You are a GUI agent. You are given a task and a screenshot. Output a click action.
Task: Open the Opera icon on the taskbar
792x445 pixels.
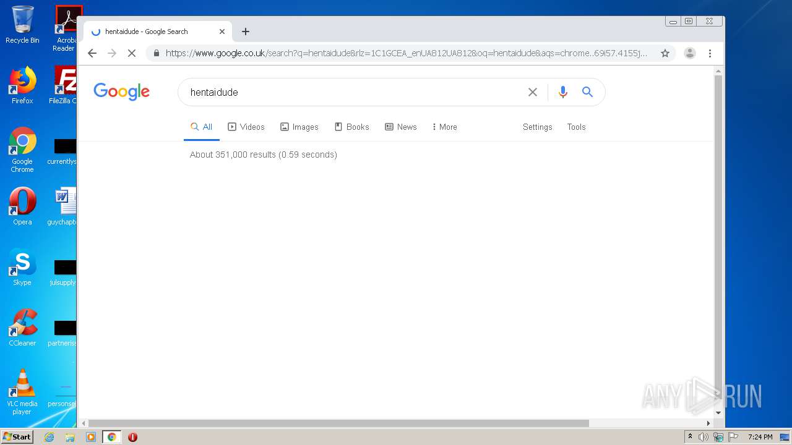pos(132,437)
